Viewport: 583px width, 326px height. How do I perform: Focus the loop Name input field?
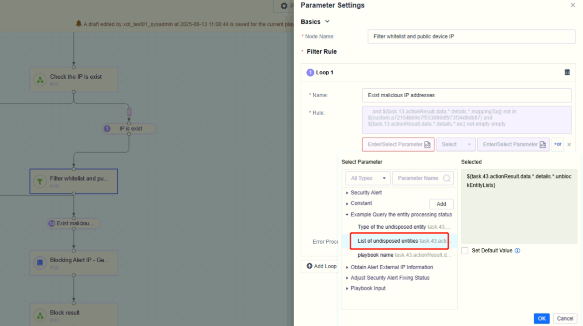466,95
